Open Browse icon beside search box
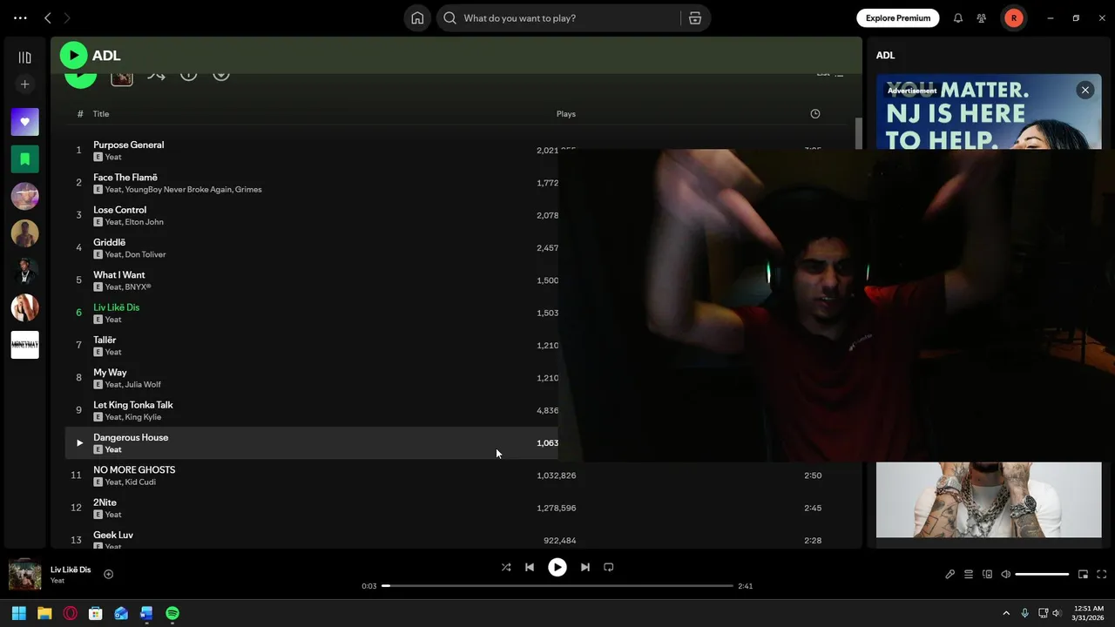The height and width of the screenshot is (627, 1115). (x=695, y=18)
